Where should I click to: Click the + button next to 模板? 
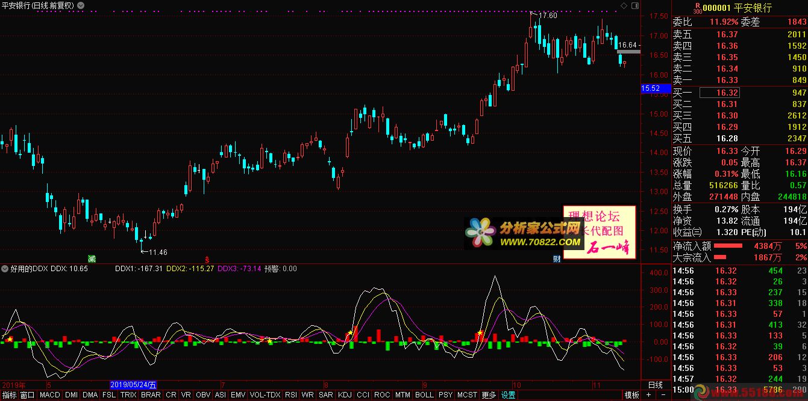tap(648, 396)
